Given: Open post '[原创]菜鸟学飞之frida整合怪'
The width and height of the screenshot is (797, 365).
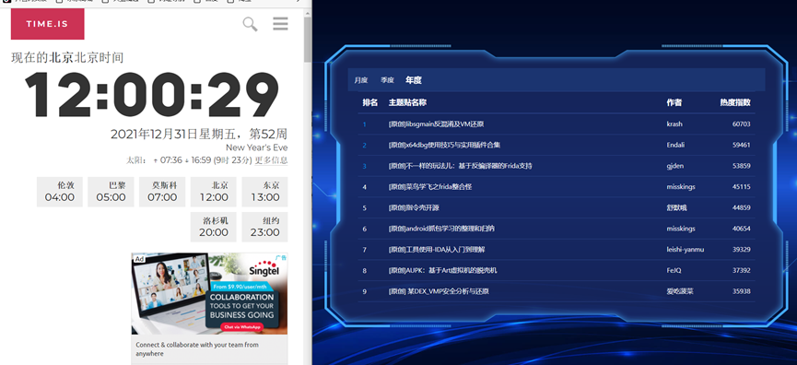Looking at the screenshot, I should click(x=430, y=186).
